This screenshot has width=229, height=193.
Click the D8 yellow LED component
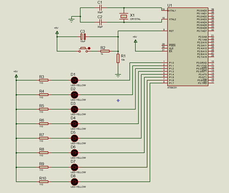point(74,182)
